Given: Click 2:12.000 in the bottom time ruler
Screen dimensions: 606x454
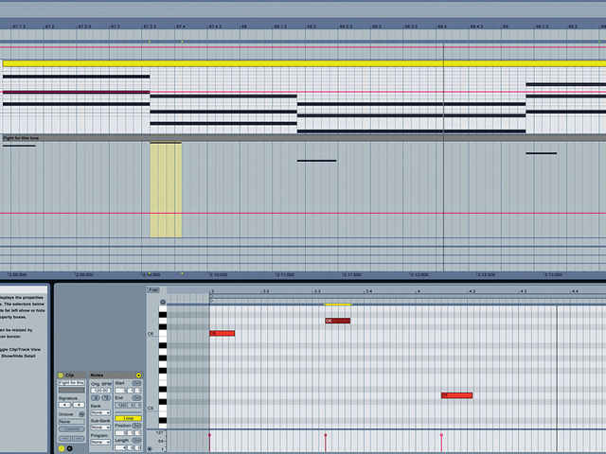Looking at the screenshot, I should click(419, 275).
